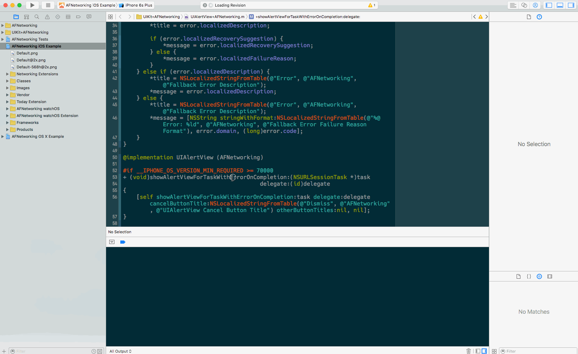This screenshot has height=354, width=578.
Task: Open the Assistant editor
Action: 524,5
